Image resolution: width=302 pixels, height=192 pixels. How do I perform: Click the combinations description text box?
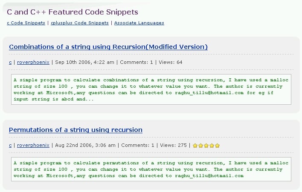tap(151, 89)
